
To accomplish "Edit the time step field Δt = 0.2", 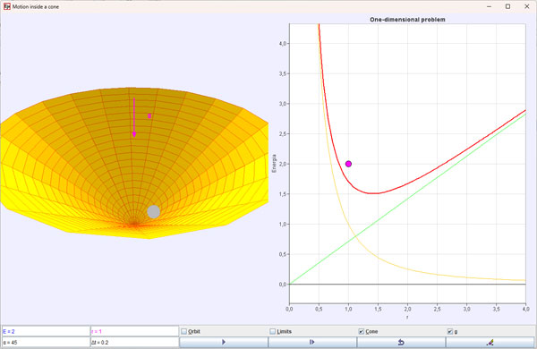I will tap(134, 342).
